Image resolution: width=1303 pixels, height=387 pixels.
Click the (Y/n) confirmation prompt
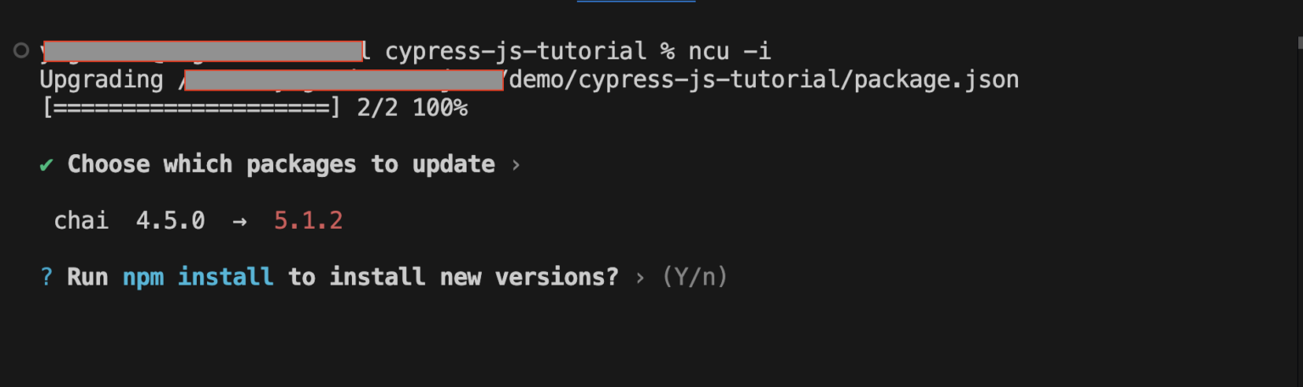click(695, 277)
